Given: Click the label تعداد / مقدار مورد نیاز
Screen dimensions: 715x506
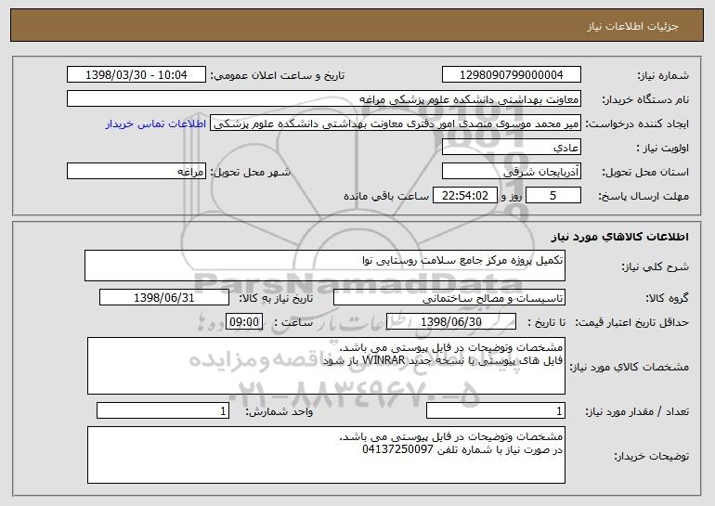Looking at the screenshot, I should [637, 411].
